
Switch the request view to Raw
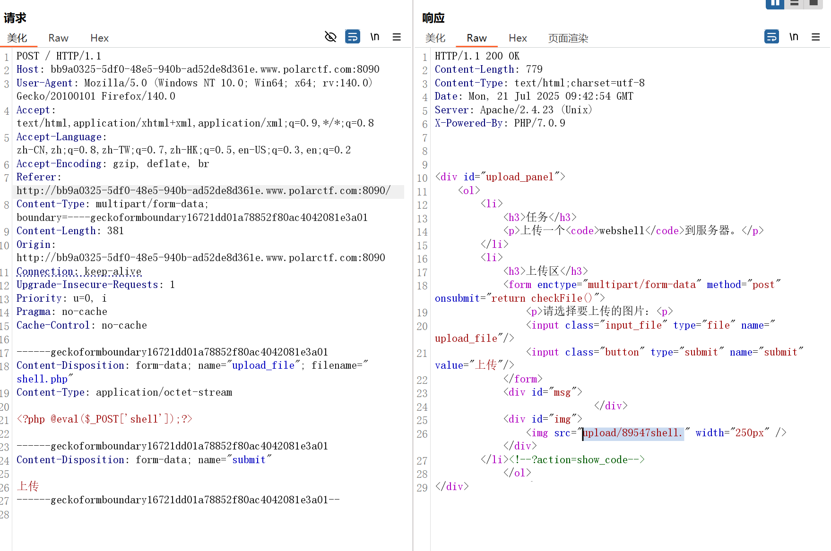tap(58, 38)
